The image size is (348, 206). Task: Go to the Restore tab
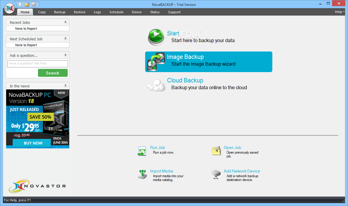tap(80, 12)
